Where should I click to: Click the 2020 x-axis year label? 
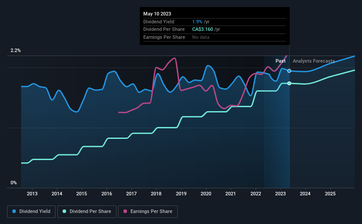[206, 194]
